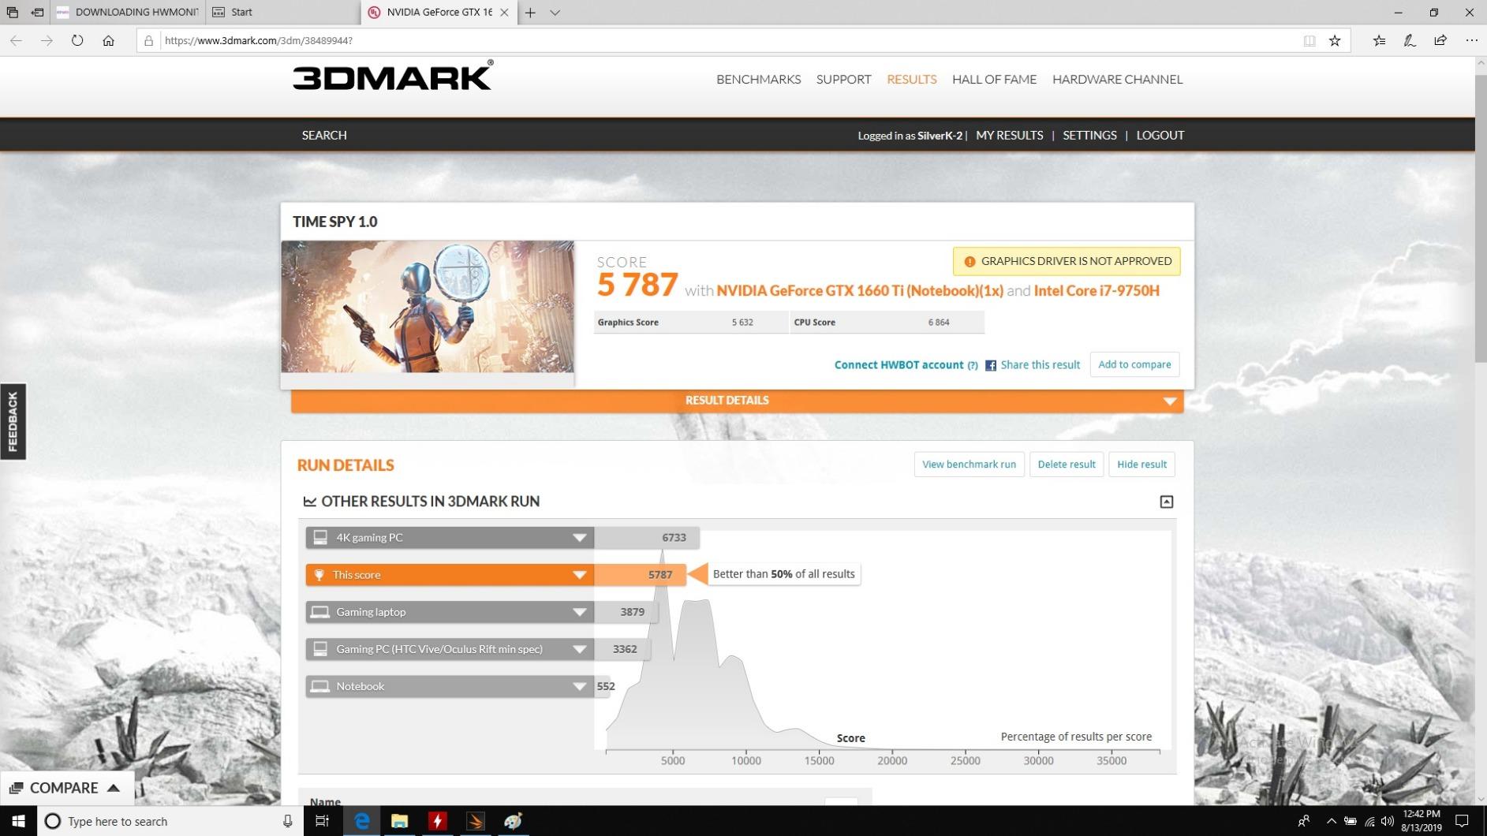Expand the This score dropdown
Screen dimensions: 1487x836
[x=580, y=575]
